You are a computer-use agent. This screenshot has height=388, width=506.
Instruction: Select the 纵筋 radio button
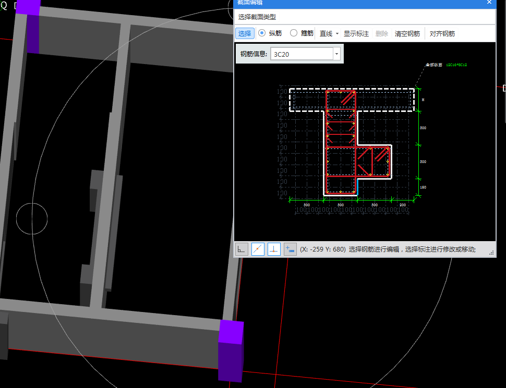tap(262, 33)
